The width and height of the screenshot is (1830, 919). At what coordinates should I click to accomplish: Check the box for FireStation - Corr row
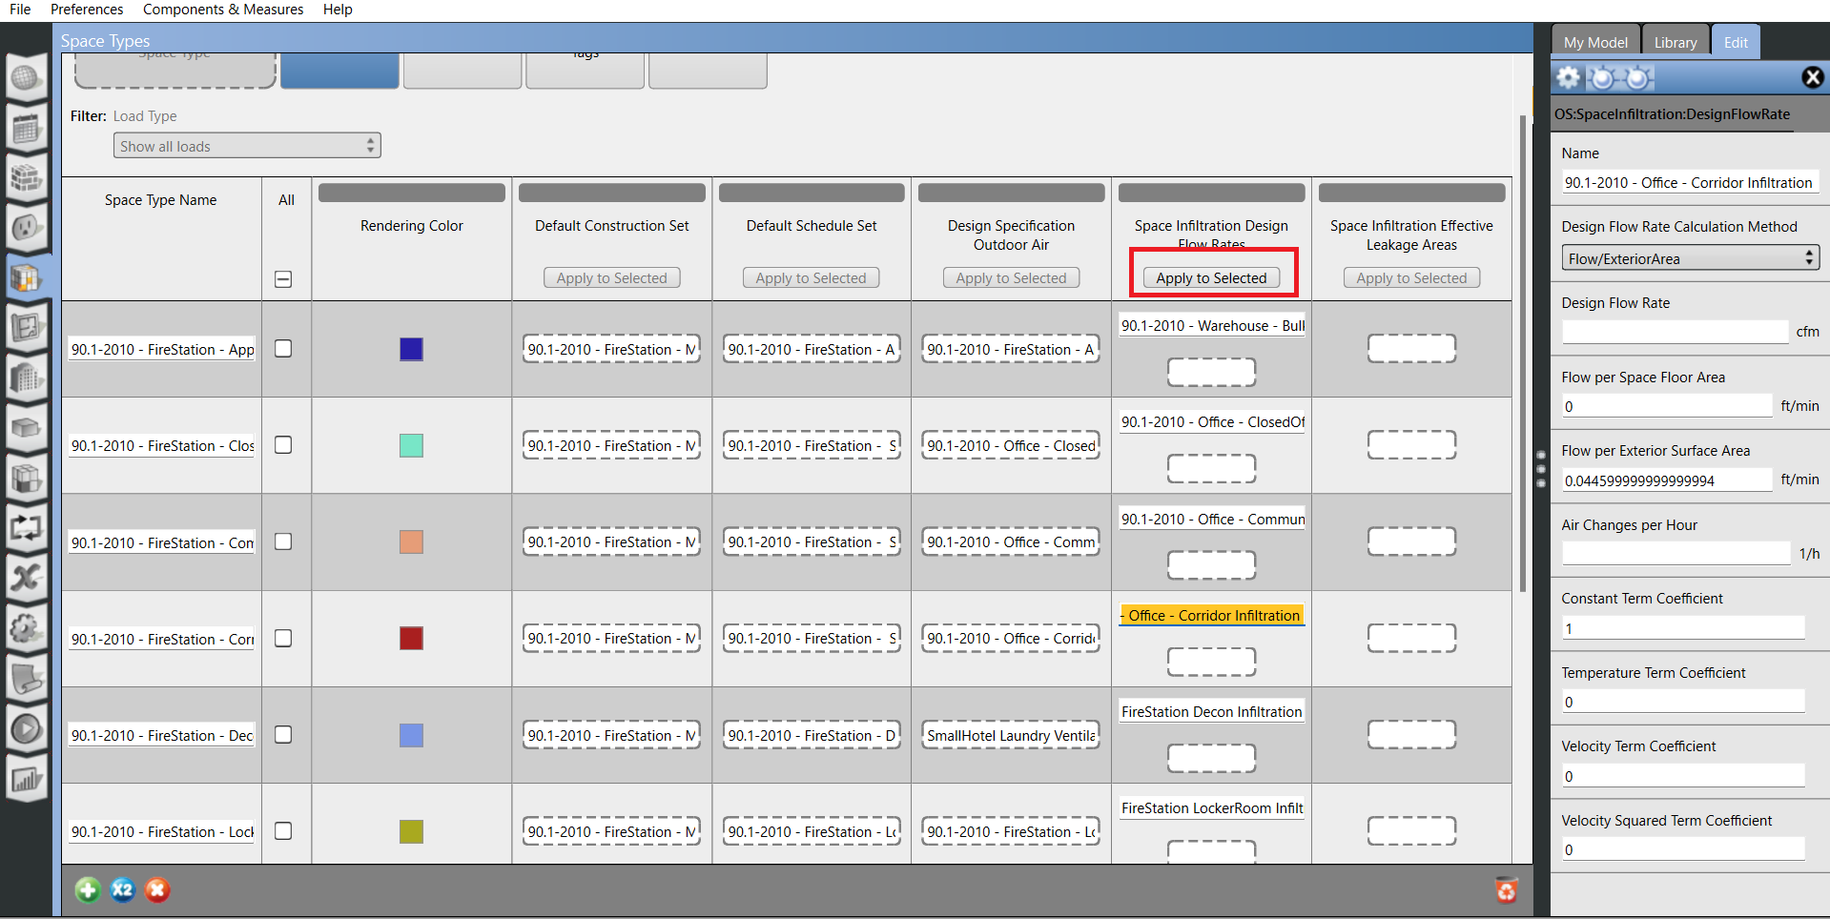(283, 638)
